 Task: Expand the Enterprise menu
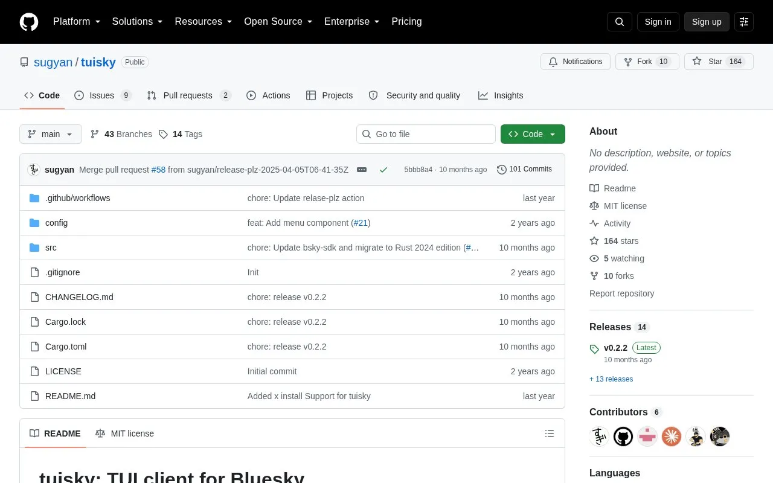tap(352, 22)
